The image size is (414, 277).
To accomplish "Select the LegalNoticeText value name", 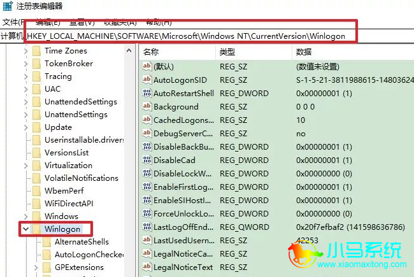I will (183, 267).
